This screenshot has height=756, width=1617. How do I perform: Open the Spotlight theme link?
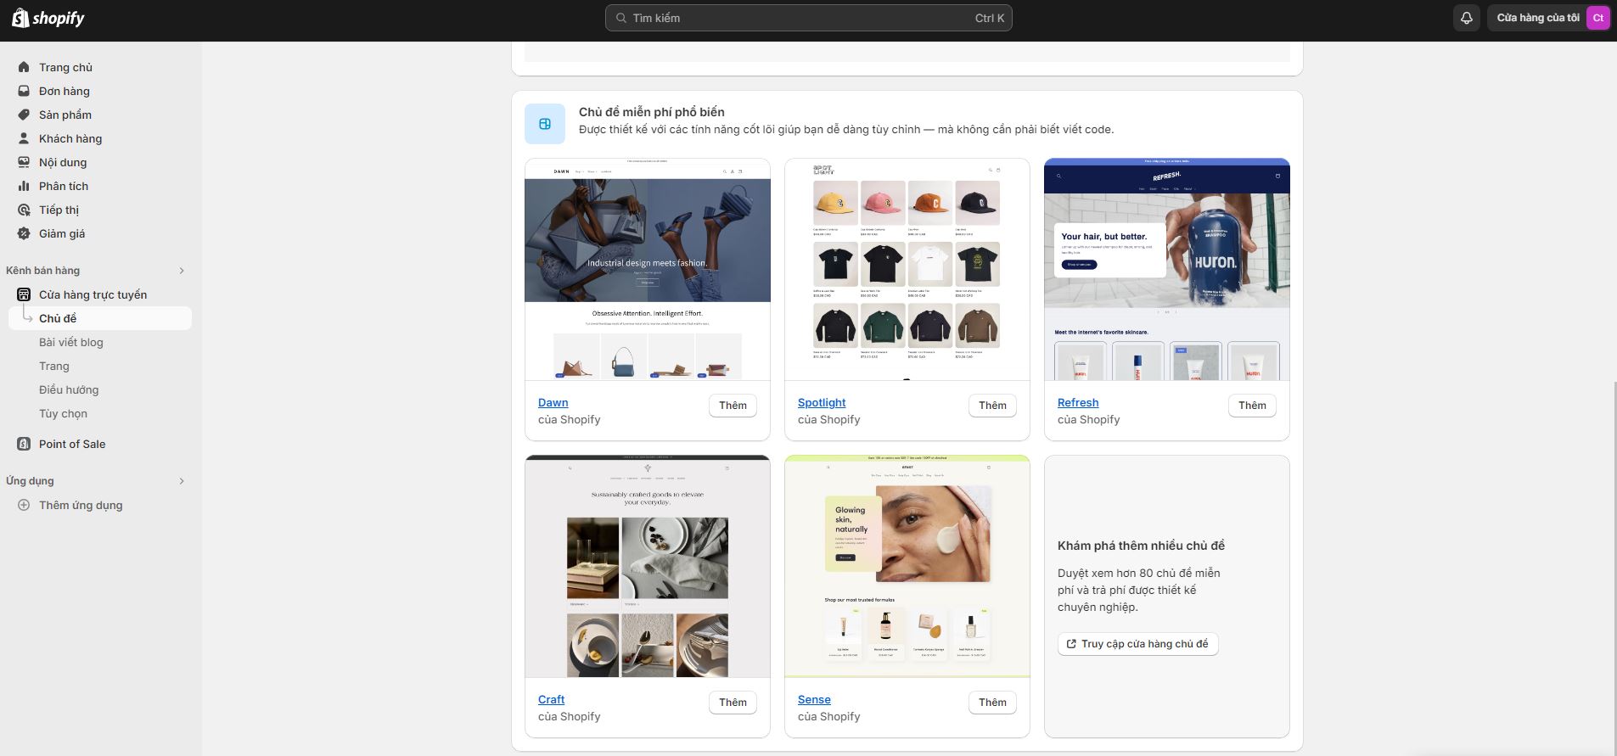coord(821,403)
